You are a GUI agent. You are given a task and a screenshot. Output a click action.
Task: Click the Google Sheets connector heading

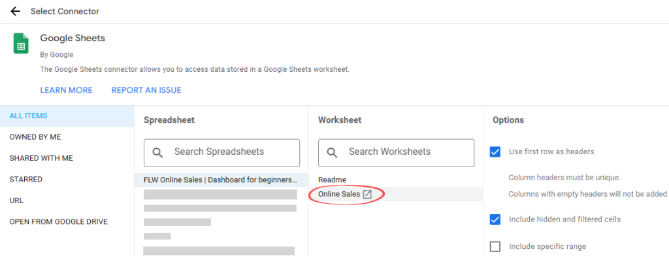click(x=73, y=38)
